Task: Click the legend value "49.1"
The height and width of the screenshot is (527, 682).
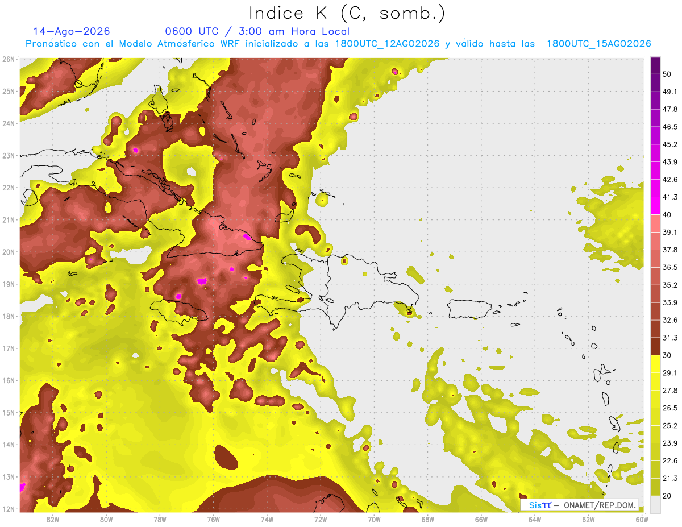Action: pos(670,92)
